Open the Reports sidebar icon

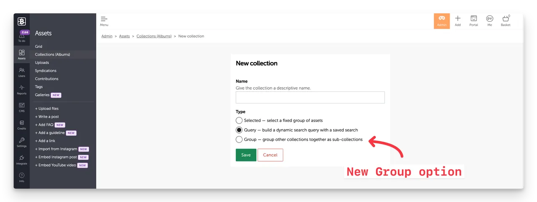(21, 88)
